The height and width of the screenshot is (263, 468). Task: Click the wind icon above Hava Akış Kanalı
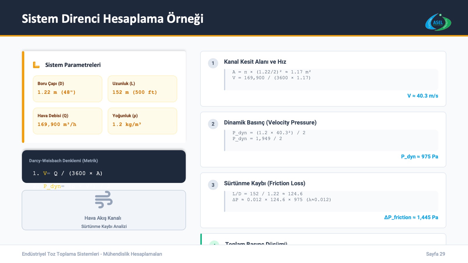tap(104, 200)
